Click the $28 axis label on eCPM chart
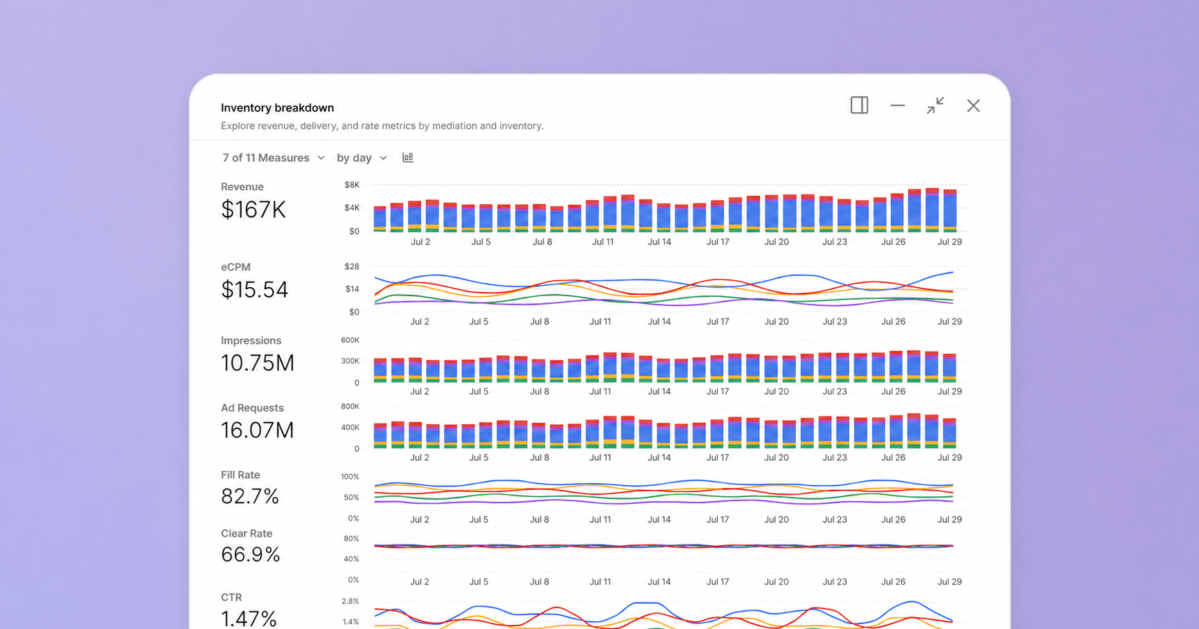 click(x=352, y=266)
